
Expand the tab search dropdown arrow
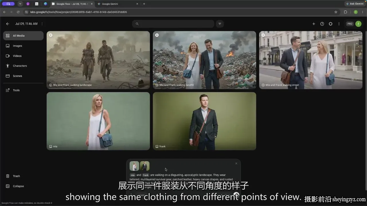pos(20,4)
